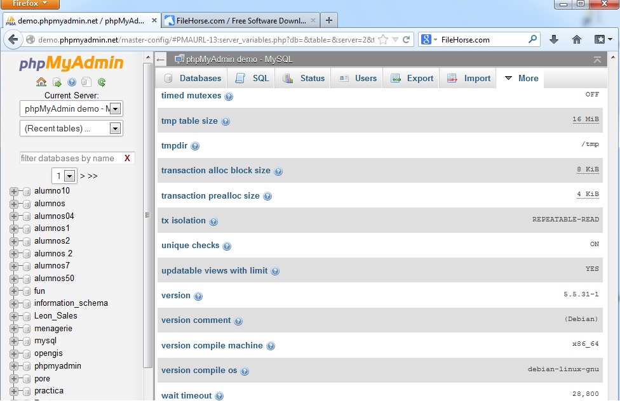Open a new Firefox tab
620x401 pixels.
point(329,20)
